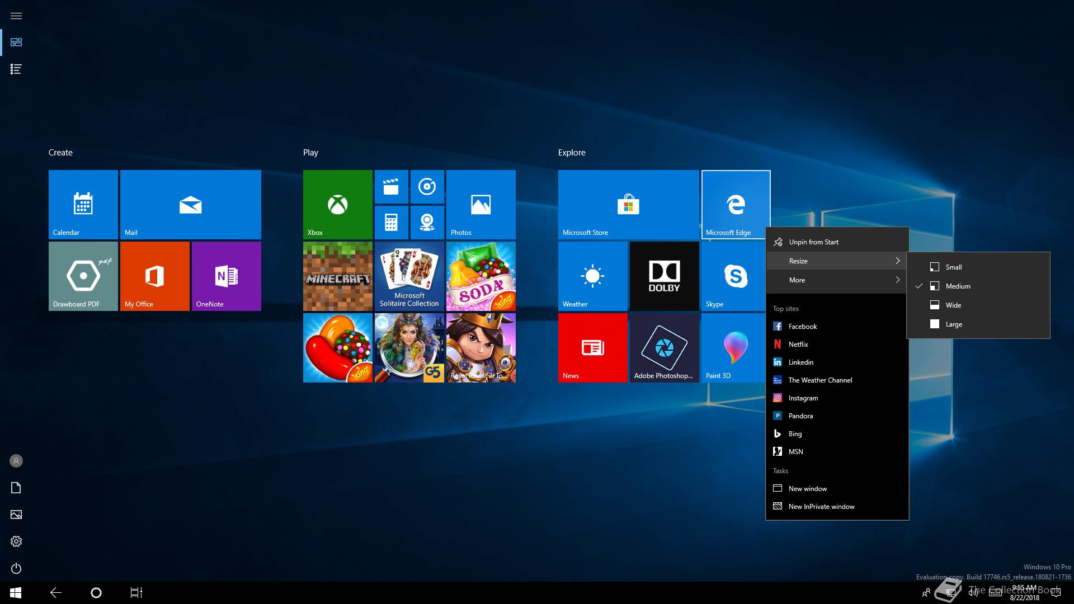This screenshot has width=1074, height=604.
Task: Open the Groove Music small tile
Action: pyautogui.click(x=427, y=187)
